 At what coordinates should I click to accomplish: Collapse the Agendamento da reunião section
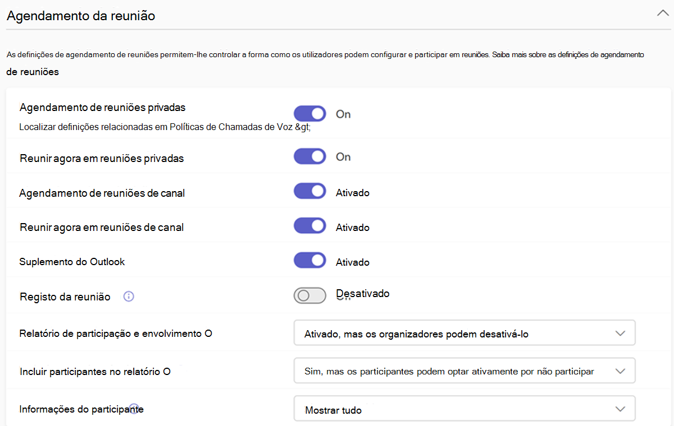pos(662,14)
